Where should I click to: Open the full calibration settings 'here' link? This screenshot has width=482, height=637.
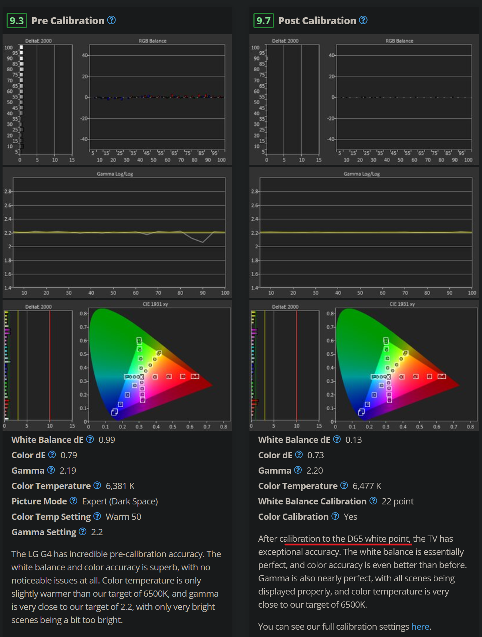click(420, 626)
